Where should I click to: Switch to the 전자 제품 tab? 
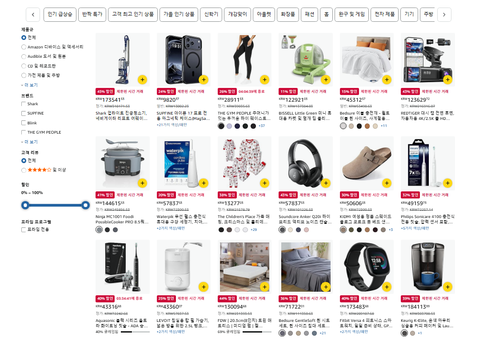click(x=384, y=14)
